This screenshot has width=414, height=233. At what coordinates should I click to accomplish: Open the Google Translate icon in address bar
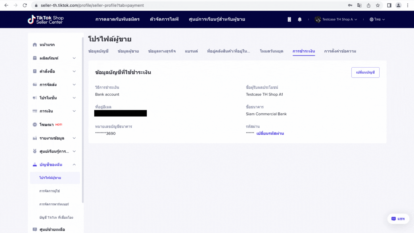tap(359, 5)
